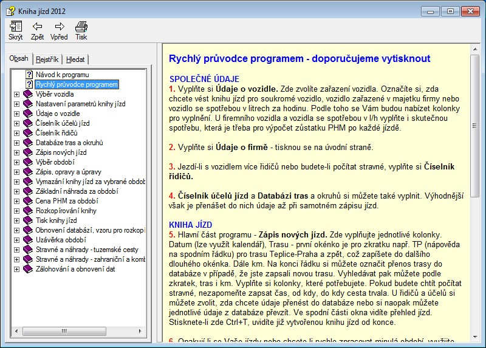The width and height of the screenshot is (486, 348).
Task: Click the book icon beside Zápis nových jízd
Action: 28,152
